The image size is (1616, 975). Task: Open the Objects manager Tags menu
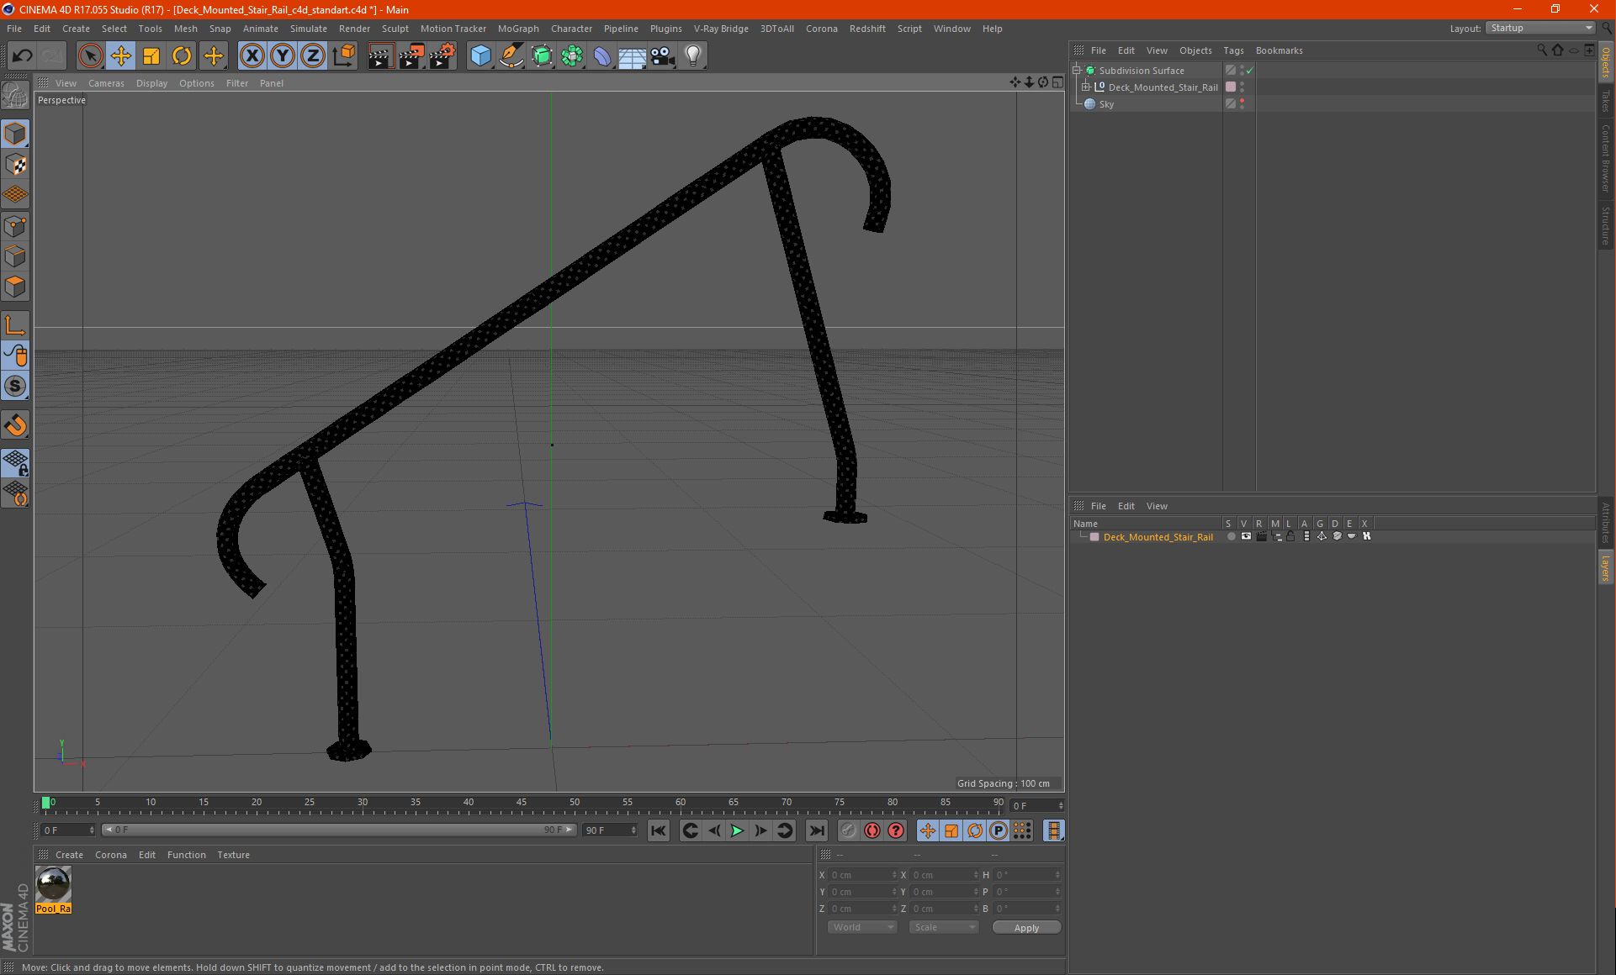(1233, 50)
